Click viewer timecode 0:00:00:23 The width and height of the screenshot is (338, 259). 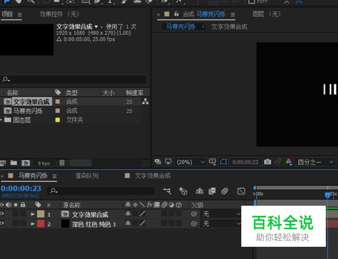245,162
